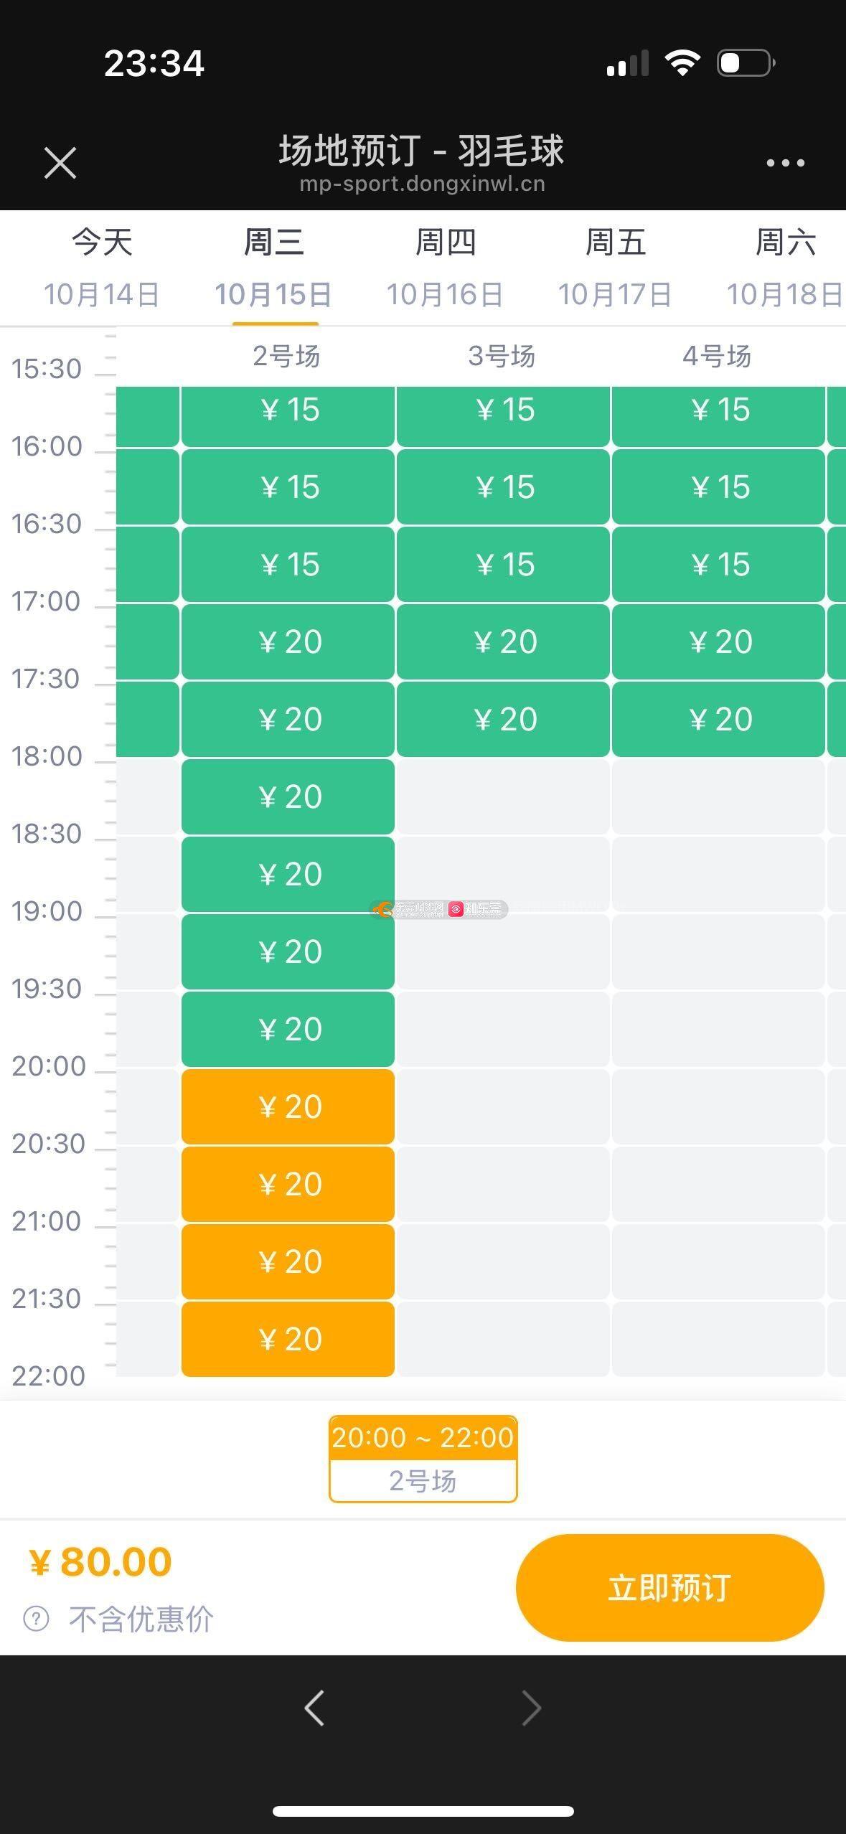Tap the browser back arrow
This screenshot has width=846, height=1834.
click(x=314, y=1707)
